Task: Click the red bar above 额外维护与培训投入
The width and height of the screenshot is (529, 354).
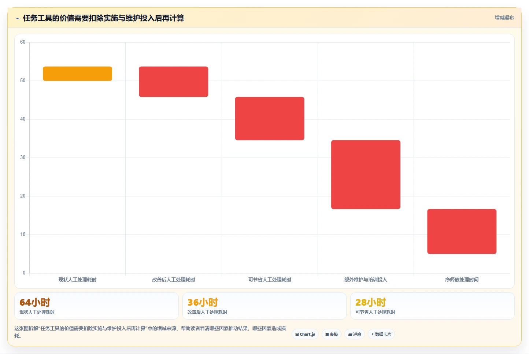Action: tap(366, 174)
